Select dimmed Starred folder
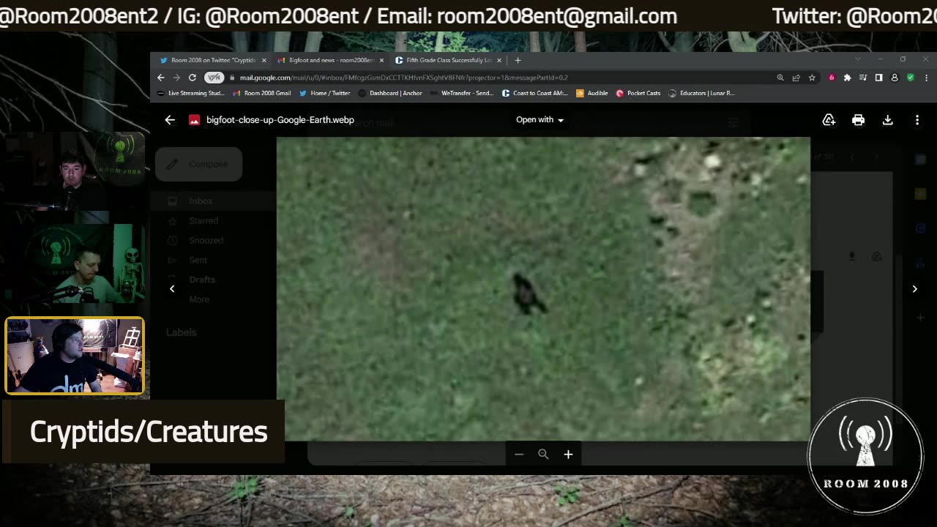This screenshot has height=527, width=937. 204,220
